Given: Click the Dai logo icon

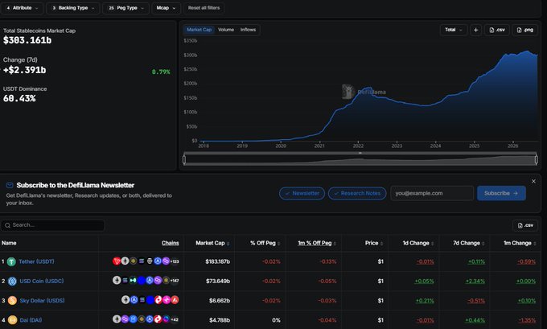Looking at the screenshot, I should click(12, 320).
